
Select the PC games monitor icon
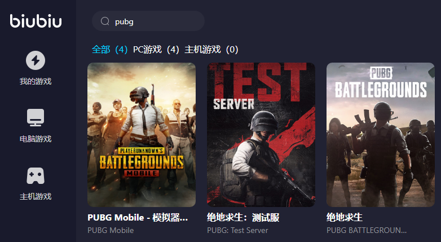36,117
